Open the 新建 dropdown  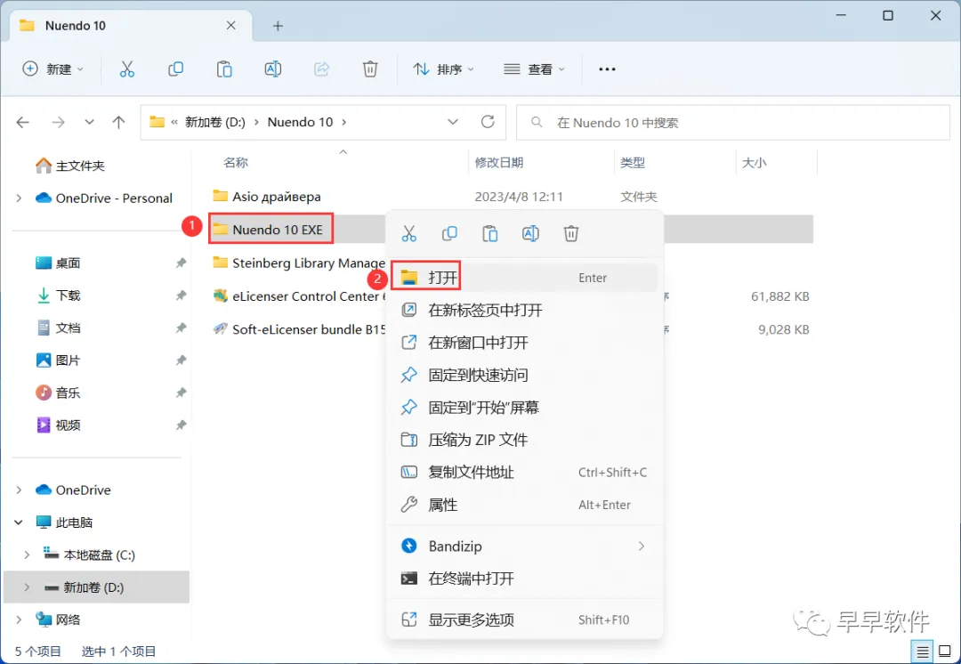tap(52, 69)
